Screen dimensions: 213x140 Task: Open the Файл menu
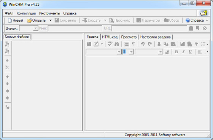click(9, 13)
